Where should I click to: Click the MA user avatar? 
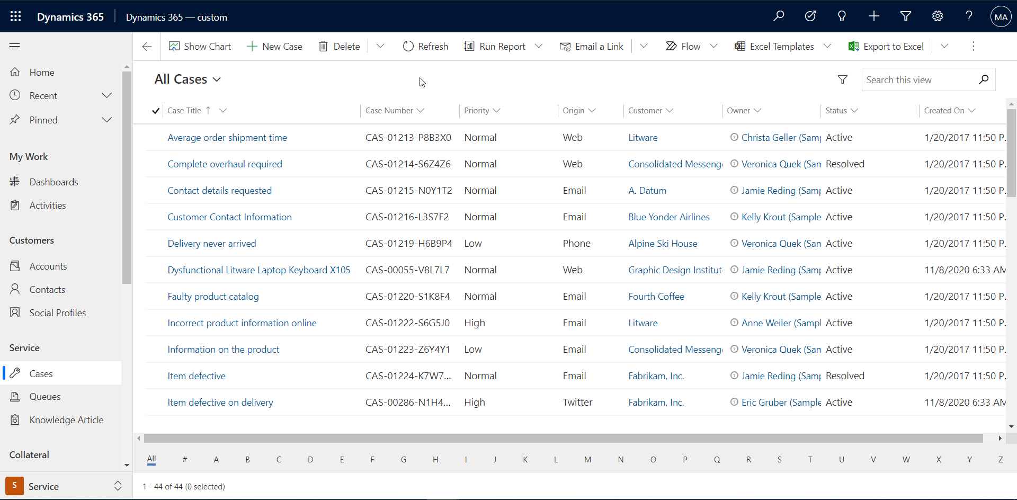coord(1000,16)
